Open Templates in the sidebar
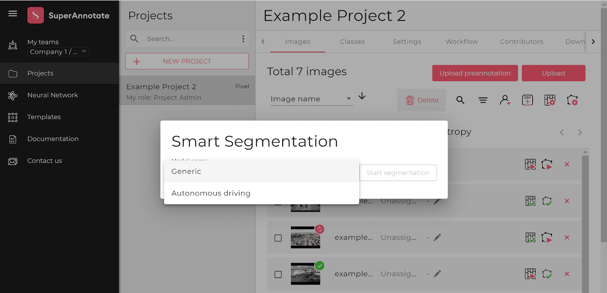Image resolution: width=607 pixels, height=293 pixels. (x=59, y=117)
